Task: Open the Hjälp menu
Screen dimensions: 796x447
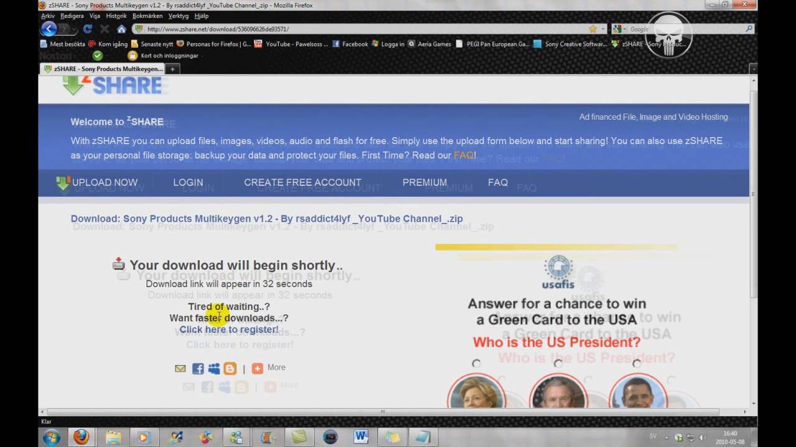Action: (x=201, y=16)
